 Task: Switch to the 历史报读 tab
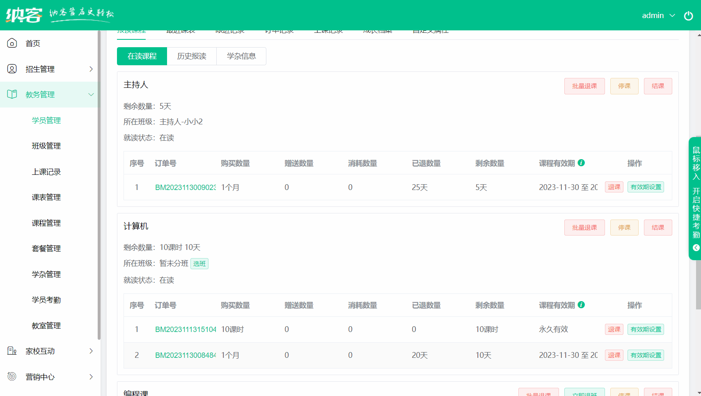pyautogui.click(x=192, y=56)
